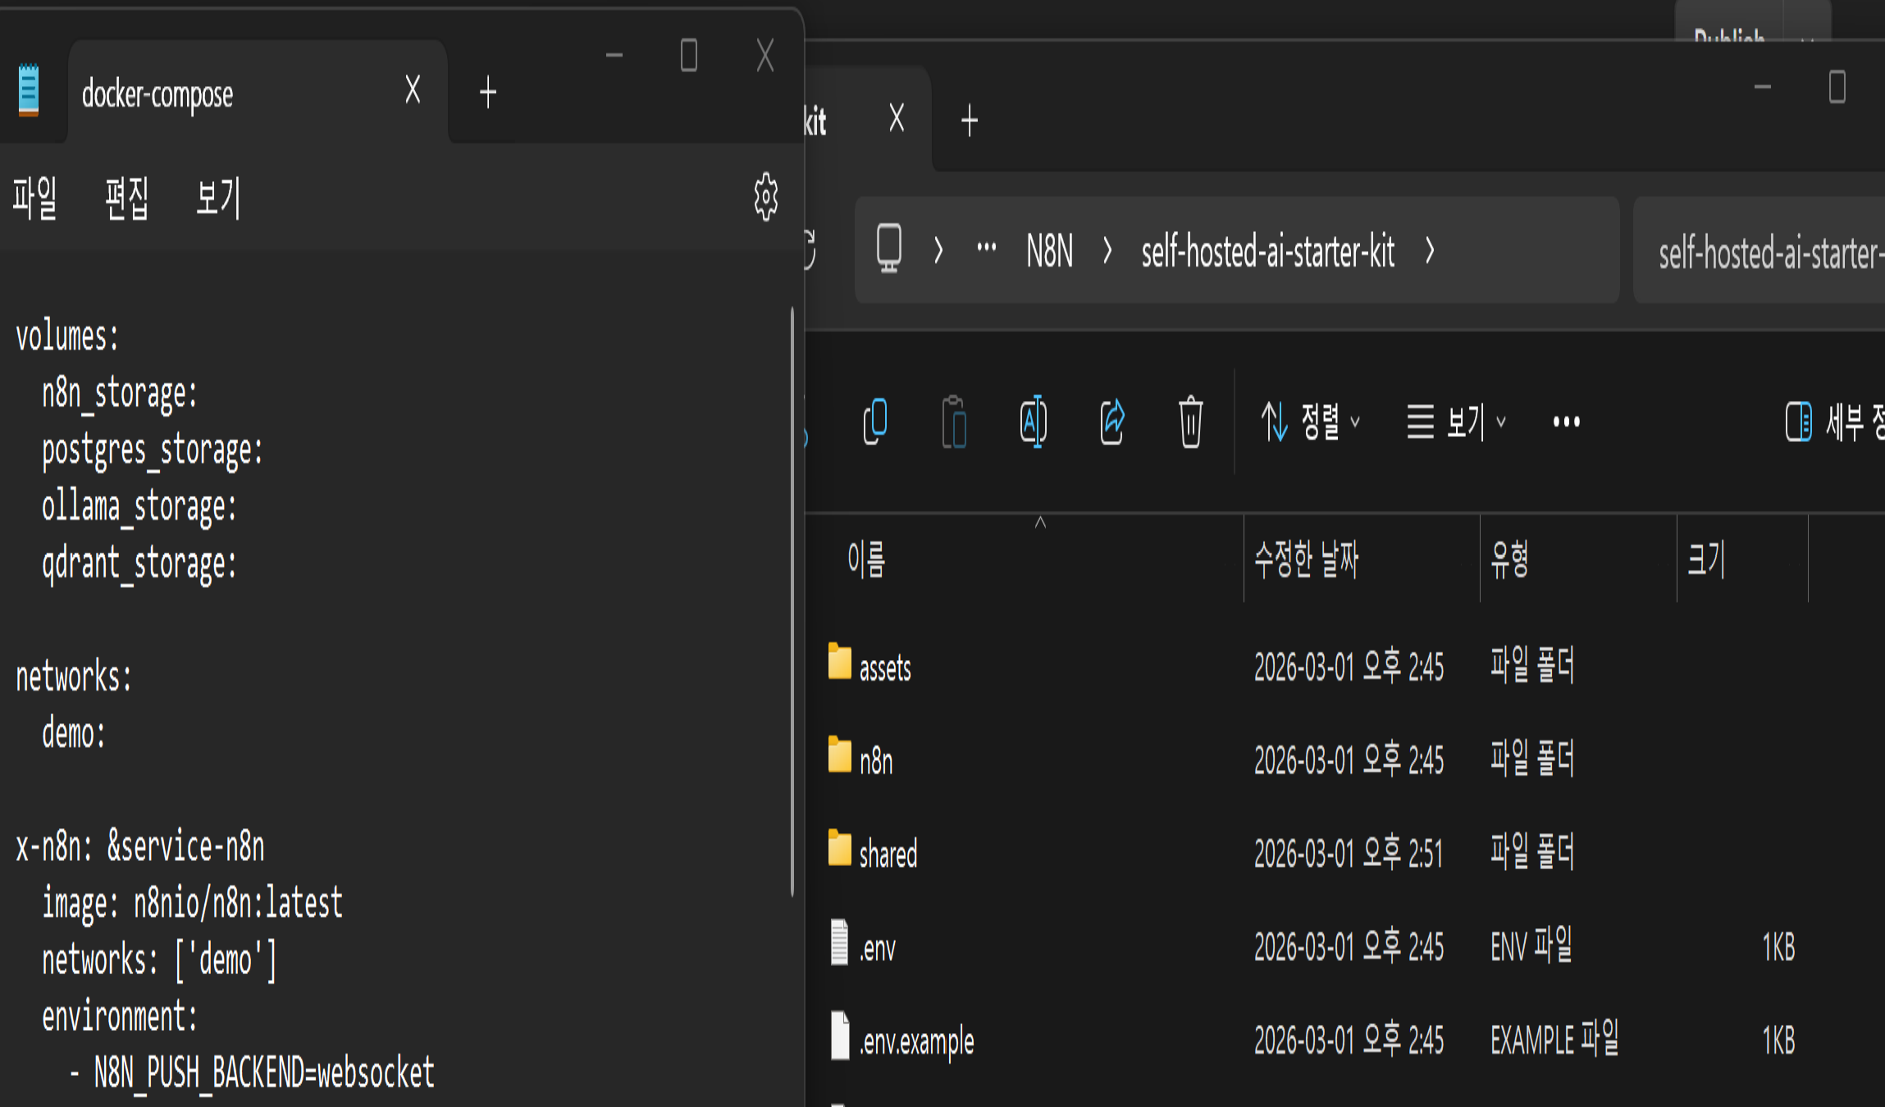Select the .env file in list
The width and height of the screenshot is (1885, 1107).
tap(878, 949)
